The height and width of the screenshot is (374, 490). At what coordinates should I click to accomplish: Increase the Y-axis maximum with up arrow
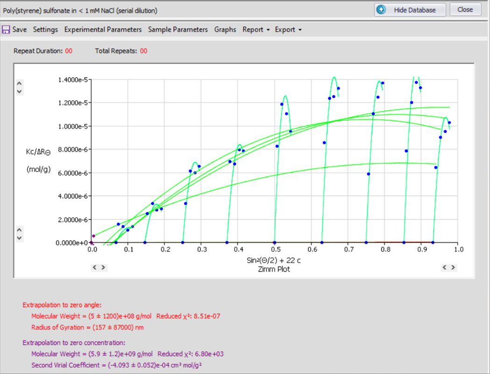[x=19, y=83]
